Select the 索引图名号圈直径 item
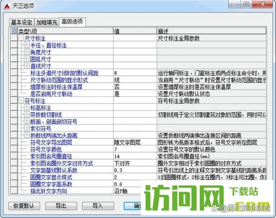 click(x=51, y=156)
